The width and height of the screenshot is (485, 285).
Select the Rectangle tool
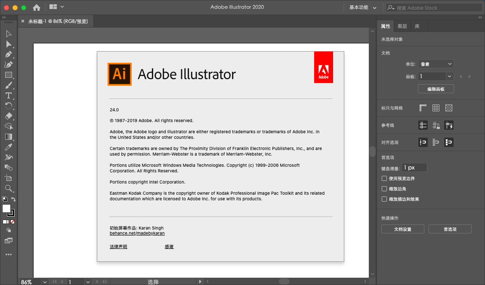click(8, 75)
